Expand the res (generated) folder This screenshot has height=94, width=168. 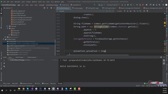(x=5, y=37)
